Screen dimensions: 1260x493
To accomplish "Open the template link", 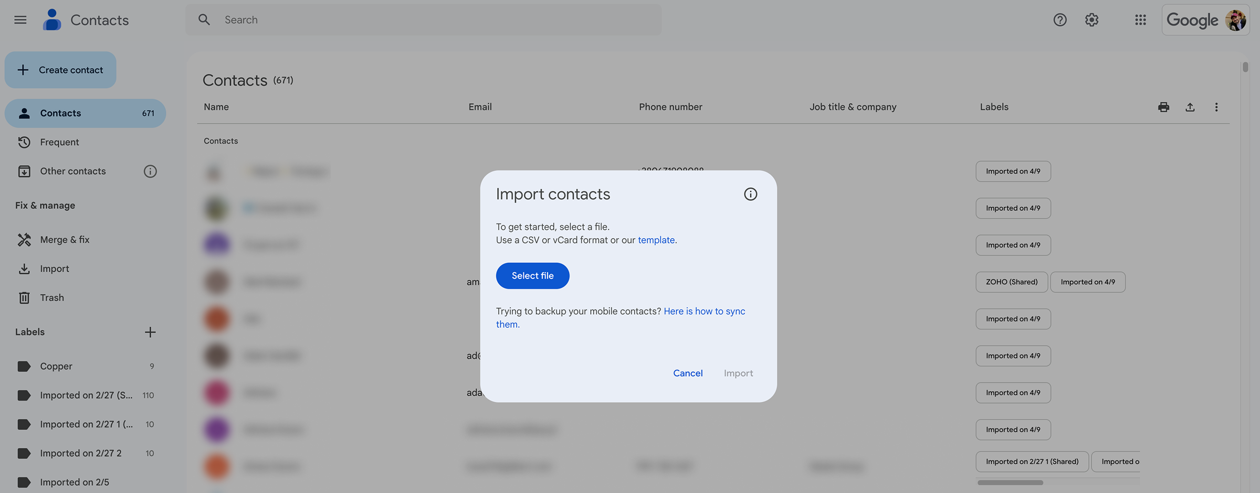I will click(x=656, y=240).
